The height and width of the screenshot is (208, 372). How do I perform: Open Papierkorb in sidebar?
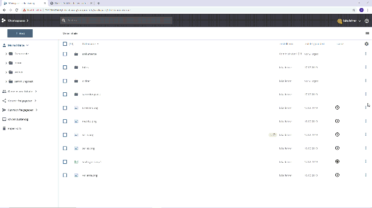(14, 128)
